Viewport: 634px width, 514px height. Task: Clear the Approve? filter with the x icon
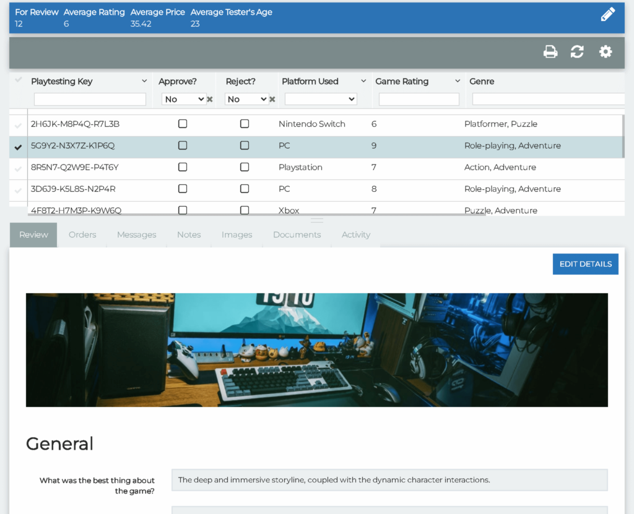pyautogui.click(x=210, y=100)
